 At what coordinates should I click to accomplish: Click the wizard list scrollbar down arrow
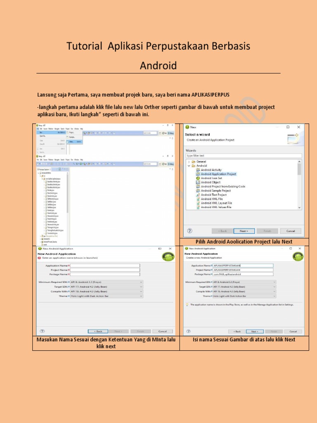point(299,207)
